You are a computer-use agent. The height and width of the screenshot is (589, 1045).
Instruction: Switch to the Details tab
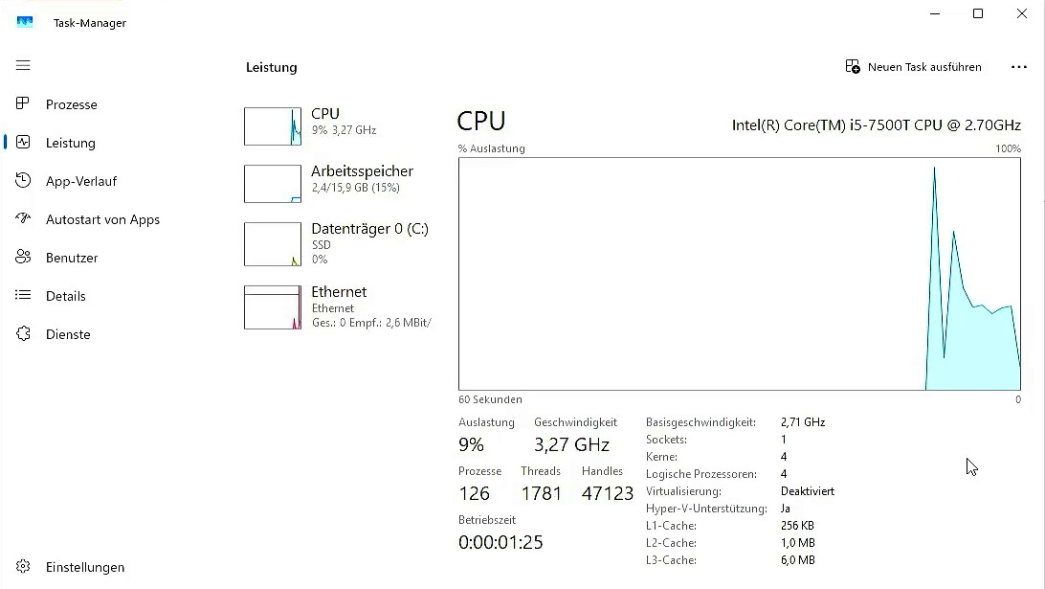65,296
